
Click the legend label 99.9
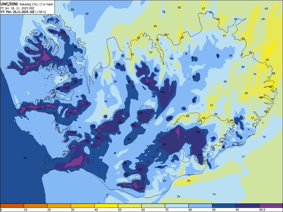[x=262, y=210]
